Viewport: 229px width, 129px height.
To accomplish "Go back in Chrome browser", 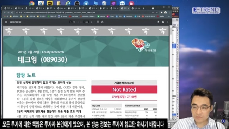I will [x=5, y=13].
